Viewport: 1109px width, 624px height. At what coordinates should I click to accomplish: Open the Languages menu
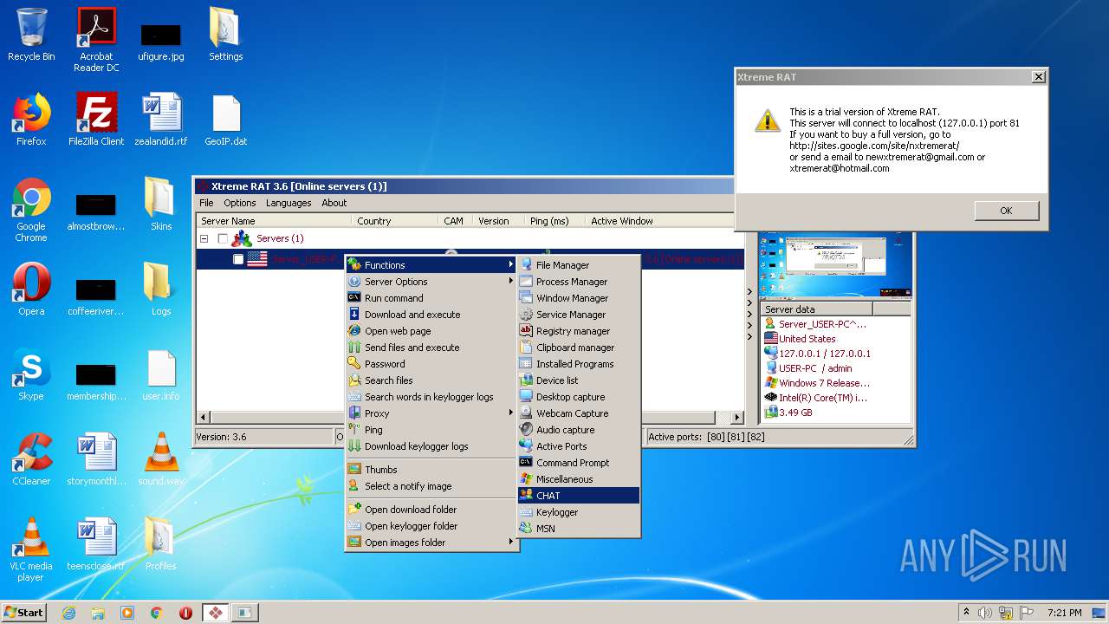click(289, 203)
